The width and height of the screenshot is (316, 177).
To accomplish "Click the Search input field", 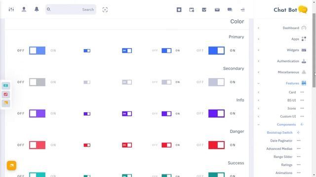I will 71,9.
